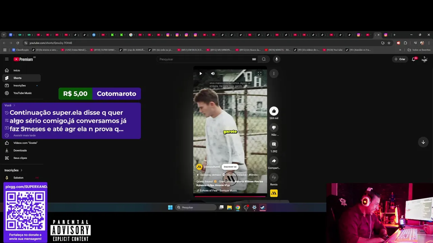Show more bookmarks with the chevron
The width and height of the screenshot is (433, 243).
(x=400, y=50)
